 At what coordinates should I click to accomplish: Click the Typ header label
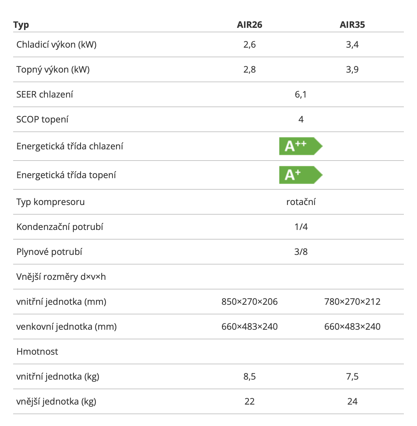(x=21, y=25)
